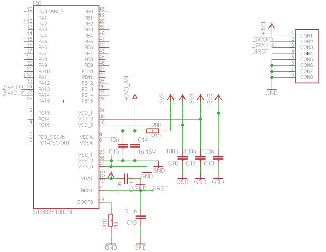The height and width of the screenshot is (252, 326).
Task: Select the R10 resistor symbol below BOOT0
Action: tap(111, 220)
